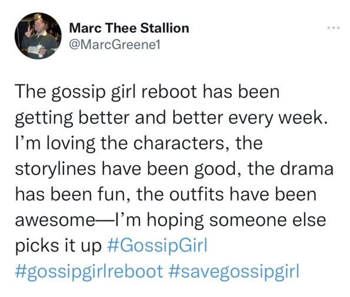
Task: Click the line "I'm loving the characters, the"
Action: [x=139, y=144]
